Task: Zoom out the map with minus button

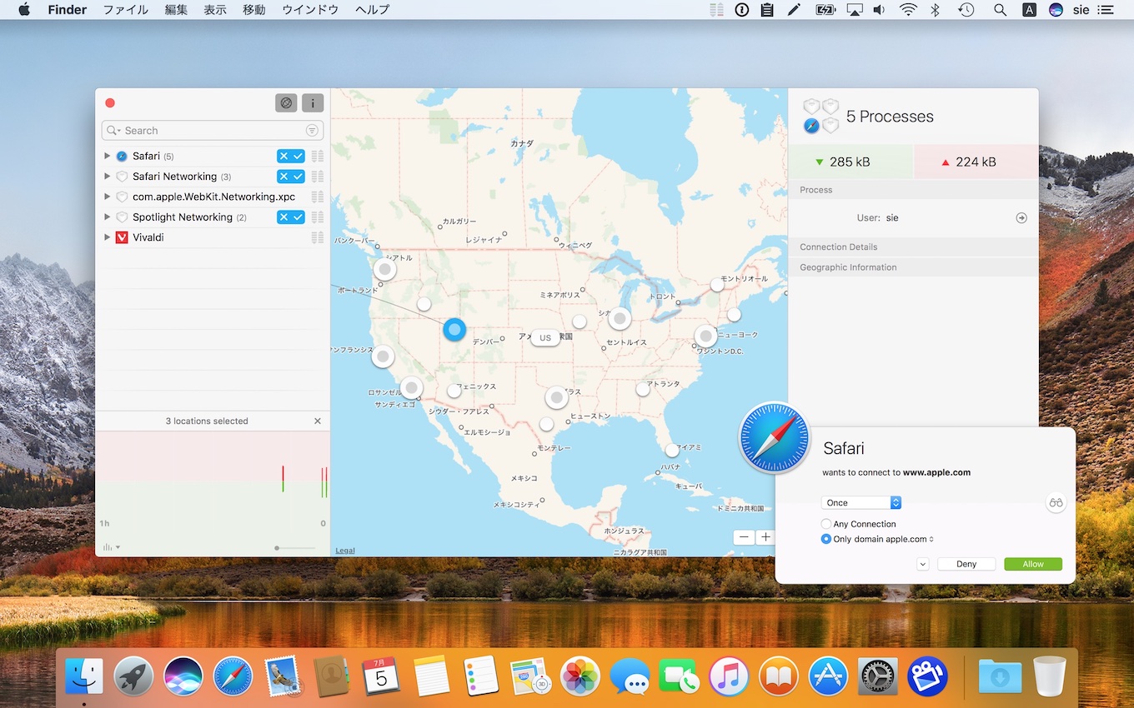Action: [744, 537]
